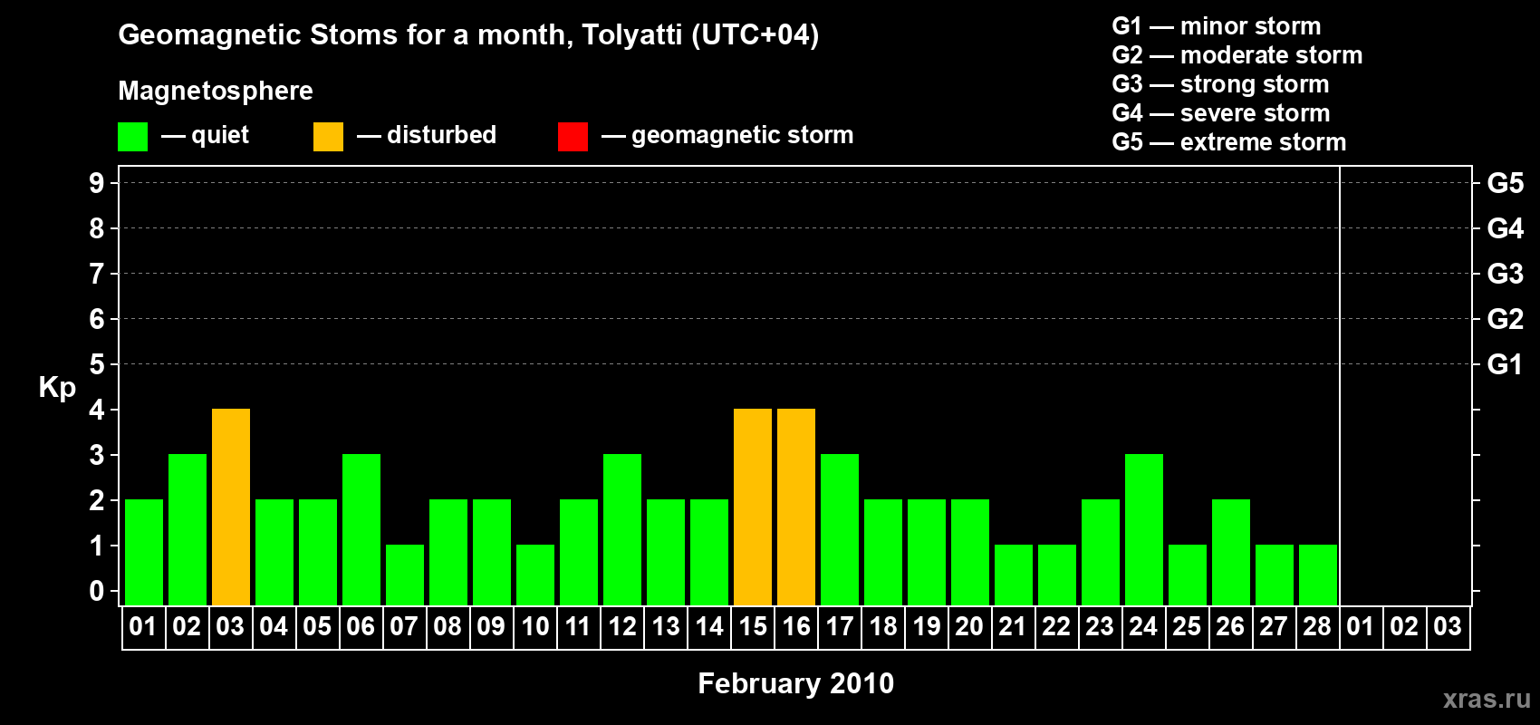This screenshot has height=725, width=1540.
Task: Click next month's date cell 02
Action: (x=1404, y=627)
